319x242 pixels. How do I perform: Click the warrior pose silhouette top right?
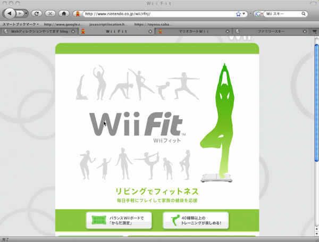point(184,86)
